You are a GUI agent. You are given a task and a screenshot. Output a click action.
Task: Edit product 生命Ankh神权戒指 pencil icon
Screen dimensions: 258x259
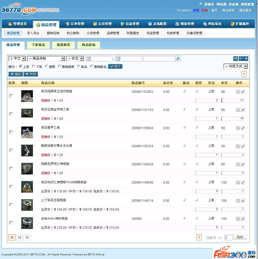243,219
